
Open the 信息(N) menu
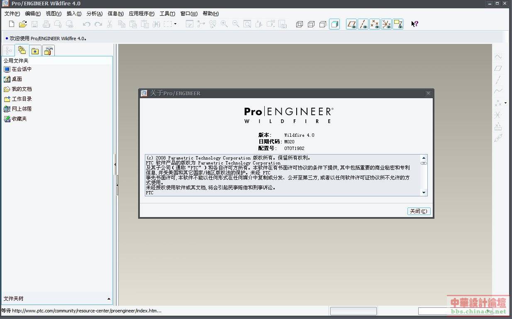115,14
